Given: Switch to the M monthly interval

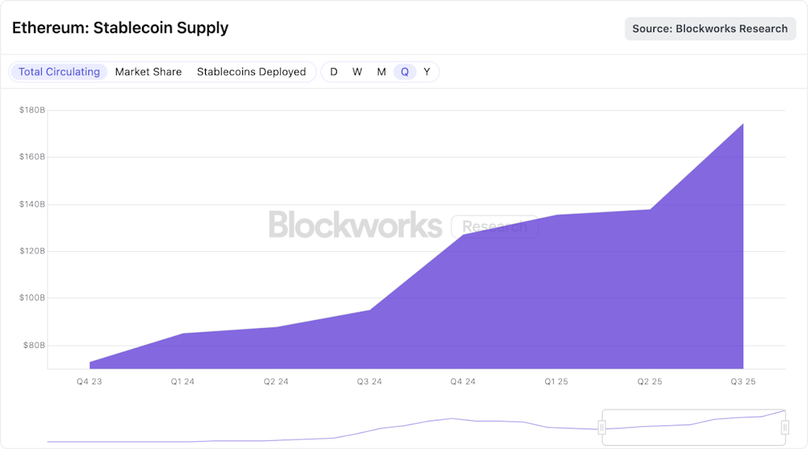Looking at the screenshot, I should click(x=381, y=72).
